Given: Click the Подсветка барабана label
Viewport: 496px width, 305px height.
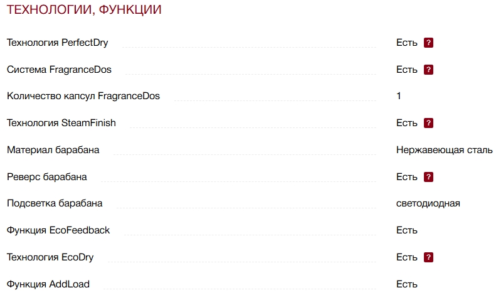Looking at the screenshot, I should click(55, 203).
